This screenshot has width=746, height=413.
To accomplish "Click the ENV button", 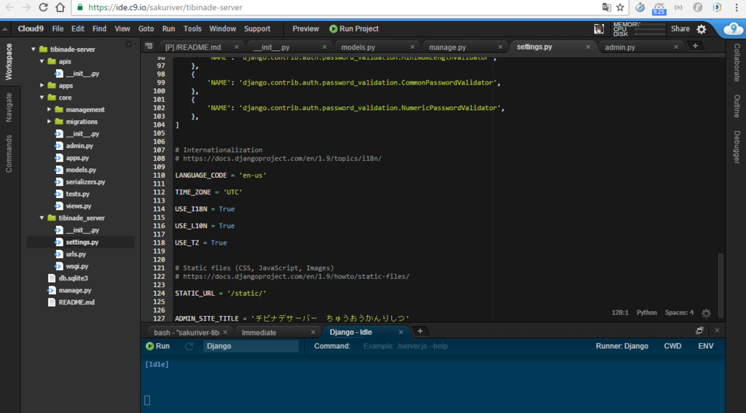I will [x=705, y=346].
